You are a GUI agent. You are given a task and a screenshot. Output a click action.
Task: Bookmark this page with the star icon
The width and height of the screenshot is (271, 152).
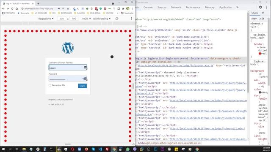[x=68, y=8]
